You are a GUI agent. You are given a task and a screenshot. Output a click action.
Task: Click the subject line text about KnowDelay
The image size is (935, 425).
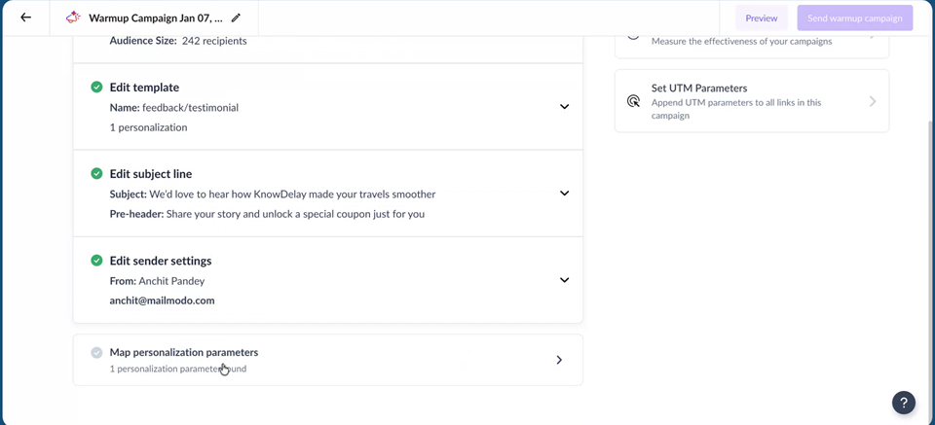(x=292, y=195)
